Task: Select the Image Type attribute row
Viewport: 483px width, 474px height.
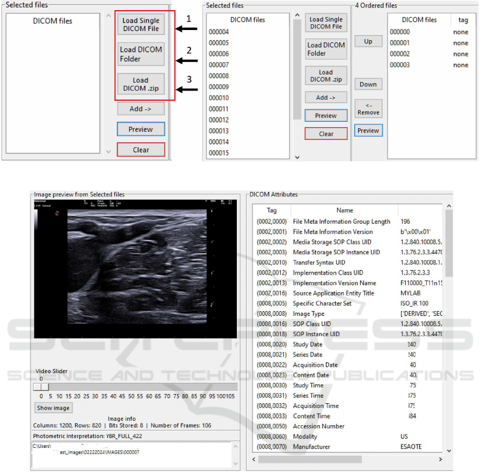Action: 347,314
